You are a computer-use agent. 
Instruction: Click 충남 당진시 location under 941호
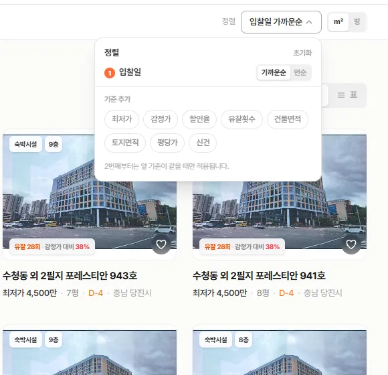pyautogui.click(x=322, y=293)
